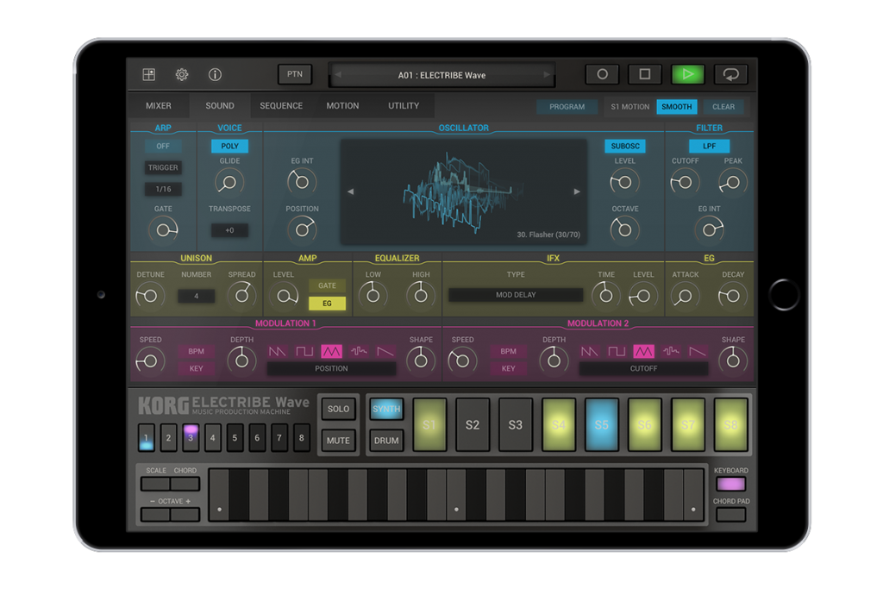Show previous oscillator waveform
This screenshot has height=589, width=883.
350,191
